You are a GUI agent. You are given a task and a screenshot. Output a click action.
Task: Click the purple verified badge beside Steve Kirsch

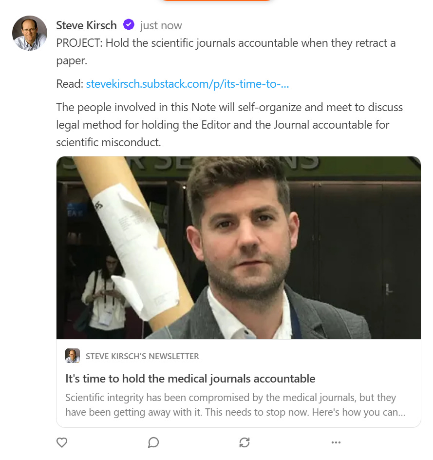pos(129,24)
